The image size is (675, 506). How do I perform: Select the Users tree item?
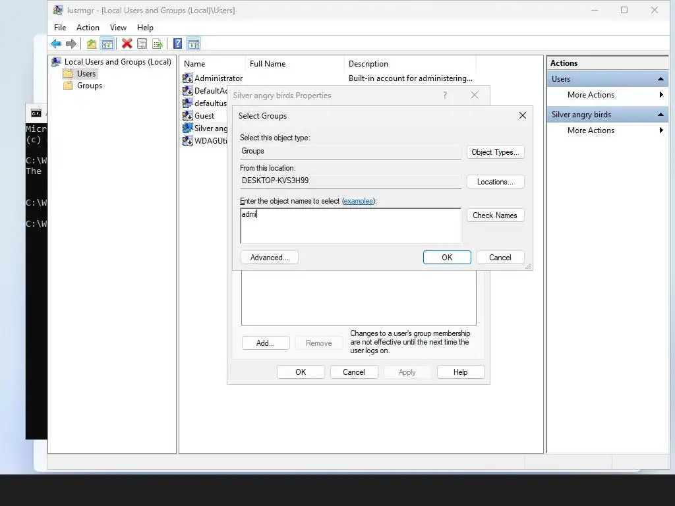click(x=86, y=74)
